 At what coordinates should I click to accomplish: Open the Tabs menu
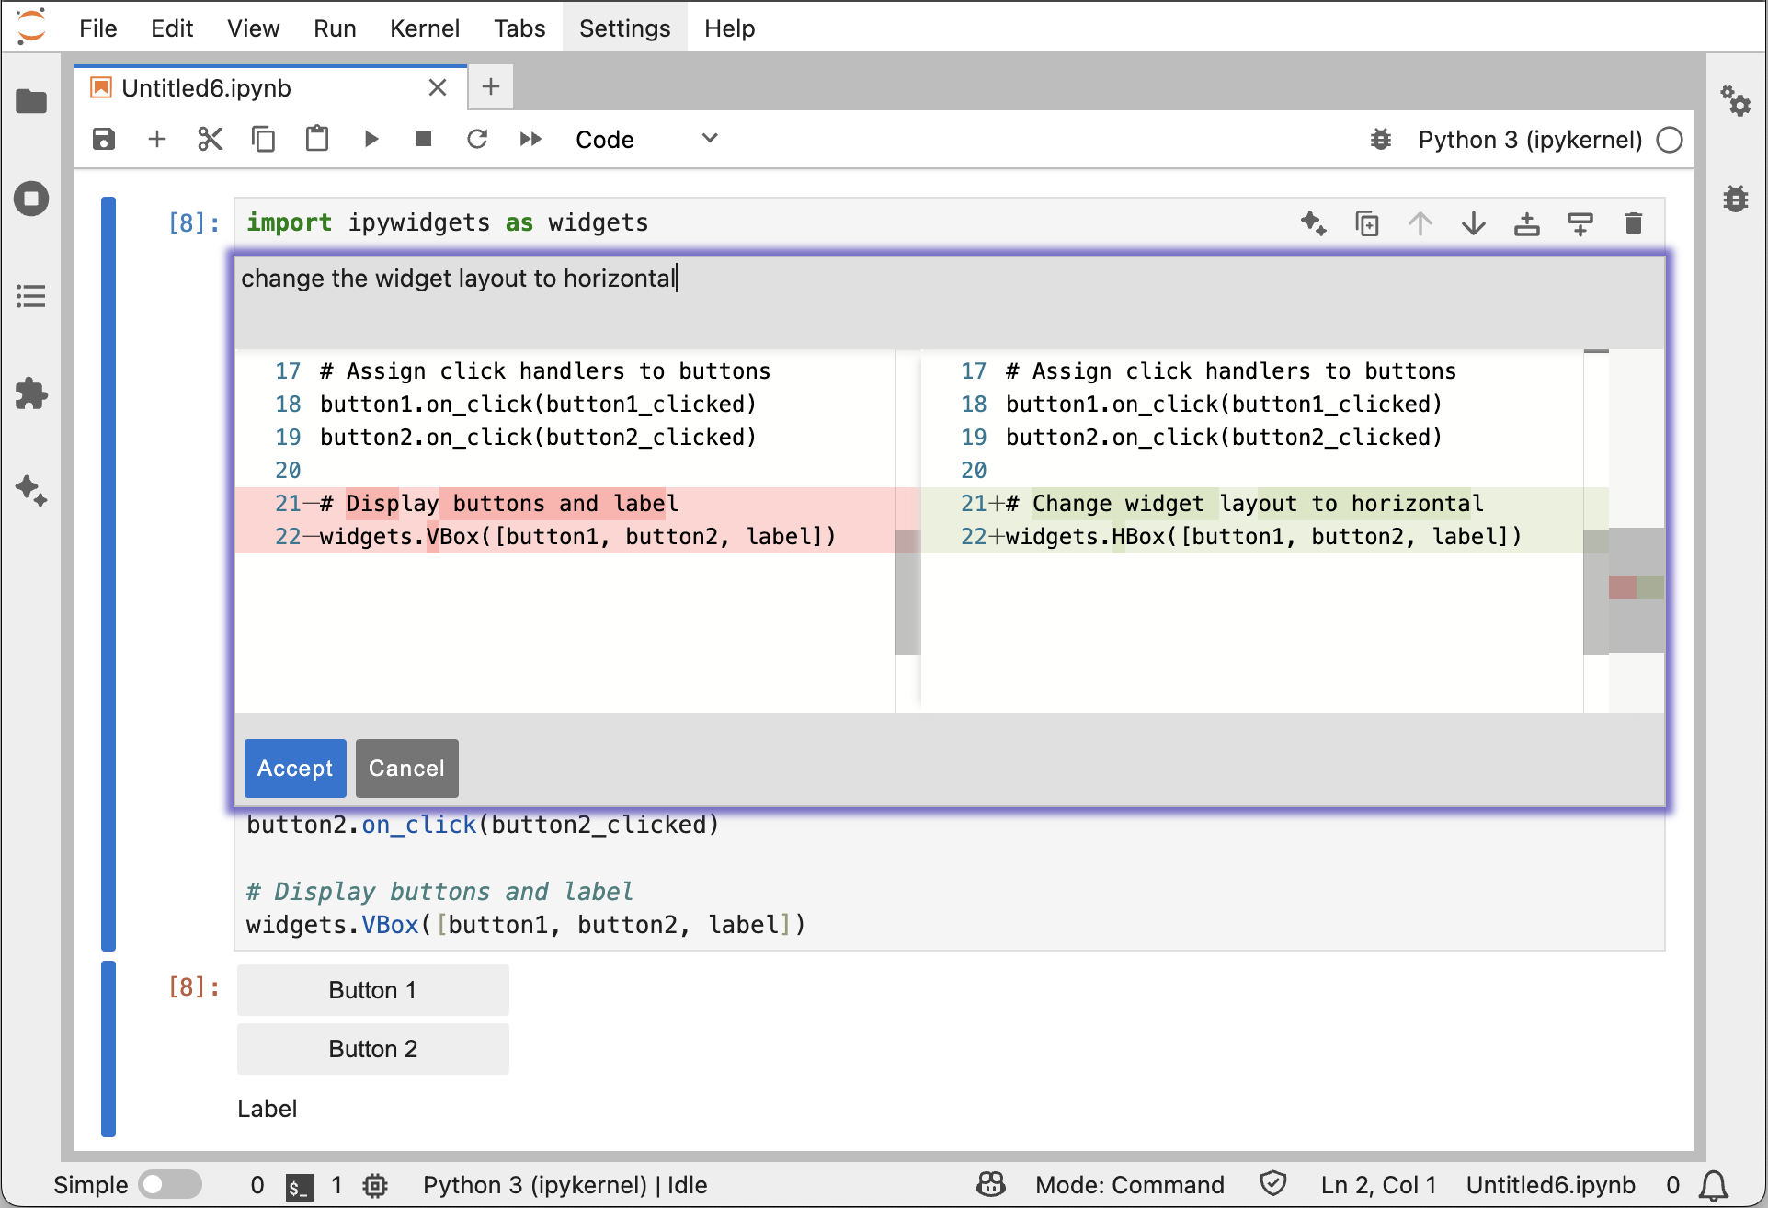(x=519, y=28)
